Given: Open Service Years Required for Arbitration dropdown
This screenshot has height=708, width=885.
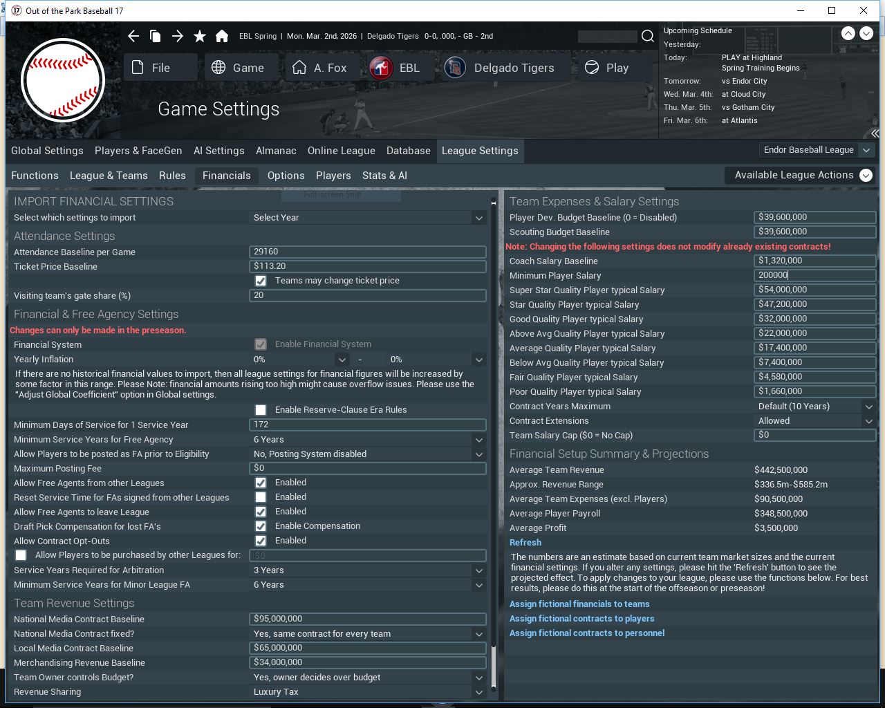Looking at the screenshot, I should 367,570.
